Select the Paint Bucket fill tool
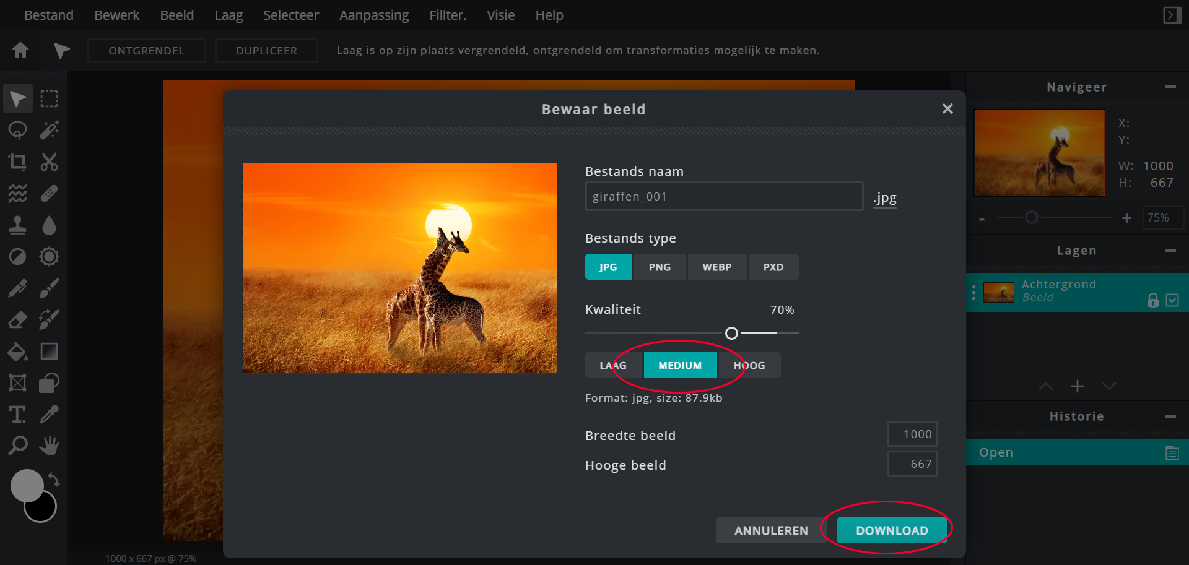Screen dimensions: 1189x565 pos(17,352)
